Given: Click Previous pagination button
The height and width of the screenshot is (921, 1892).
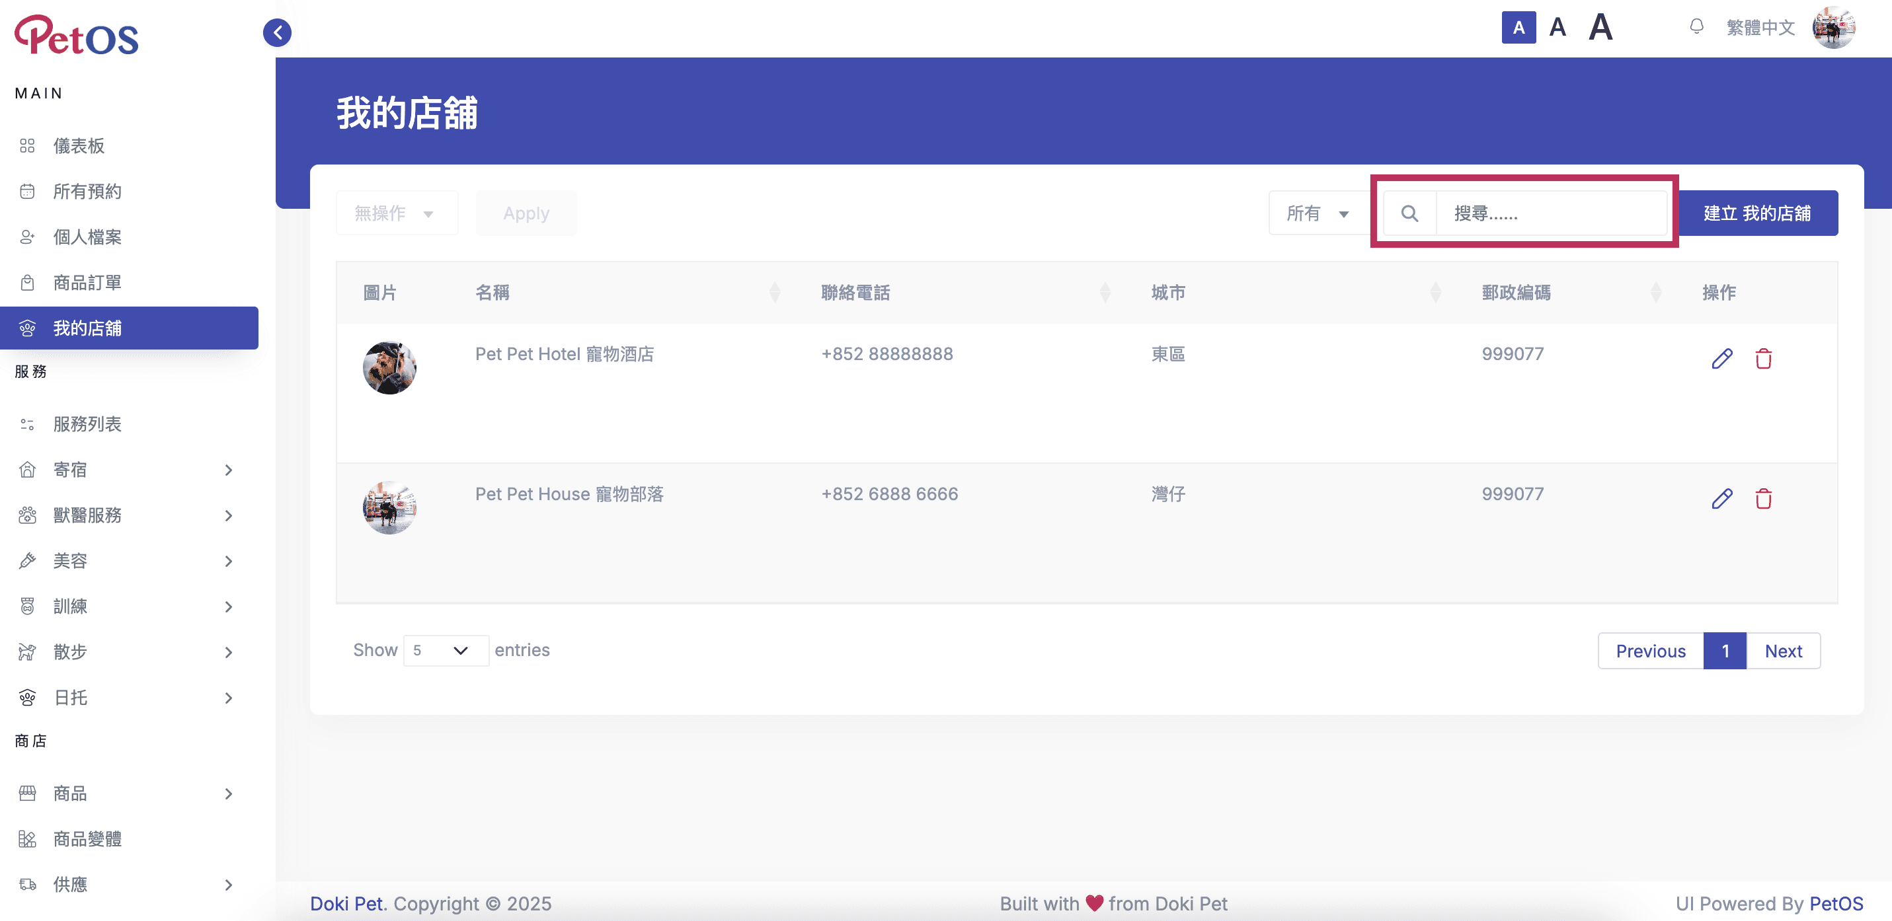Looking at the screenshot, I should 1650,651.
